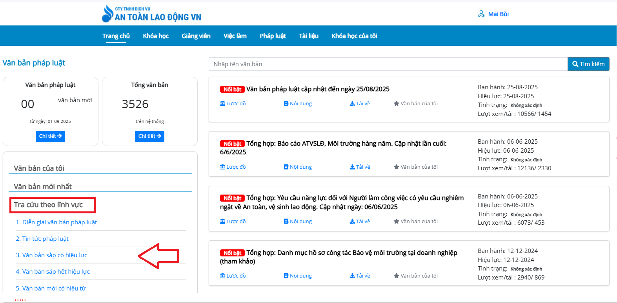This screenshot has width=617, height=303.
Task: Open Chi tiết under Văn bản pháp luật card
Action: [50, 136]
